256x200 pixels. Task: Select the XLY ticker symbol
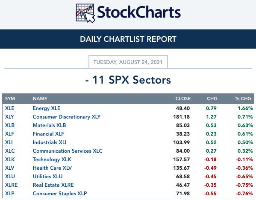point(9,117)
